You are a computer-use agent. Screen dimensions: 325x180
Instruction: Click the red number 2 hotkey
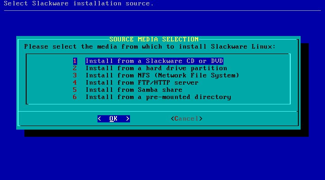[75, 68]
